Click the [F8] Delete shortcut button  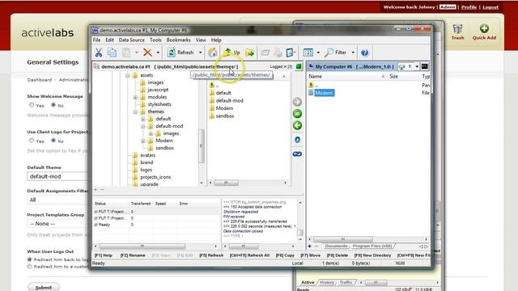337,255
